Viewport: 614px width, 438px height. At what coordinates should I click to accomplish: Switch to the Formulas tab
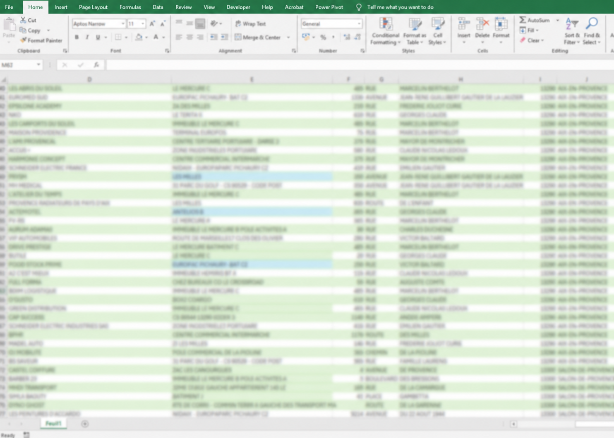pos(130,7)
